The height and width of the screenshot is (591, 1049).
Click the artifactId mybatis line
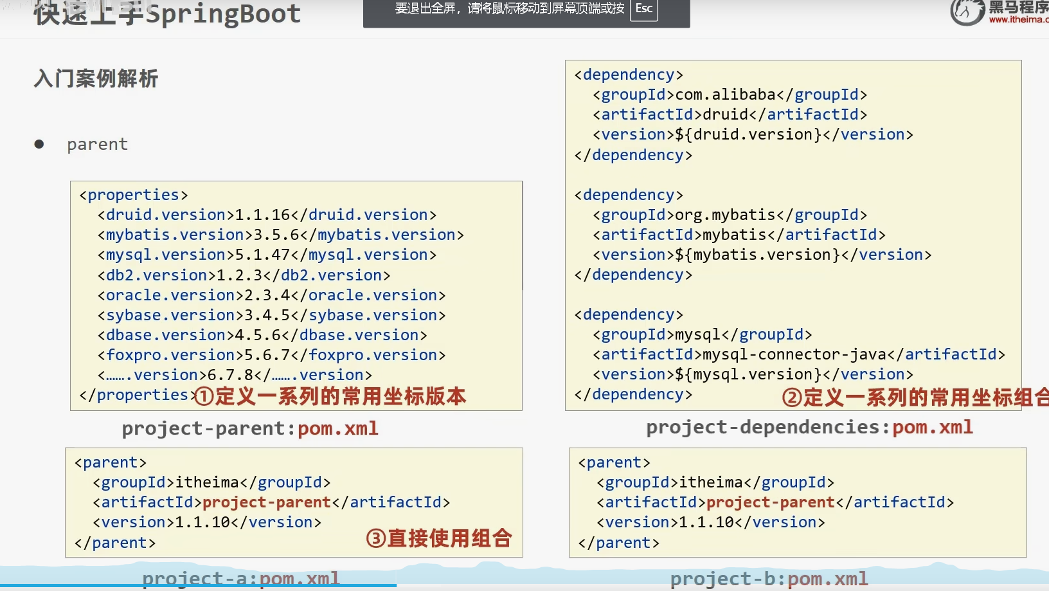739,235
